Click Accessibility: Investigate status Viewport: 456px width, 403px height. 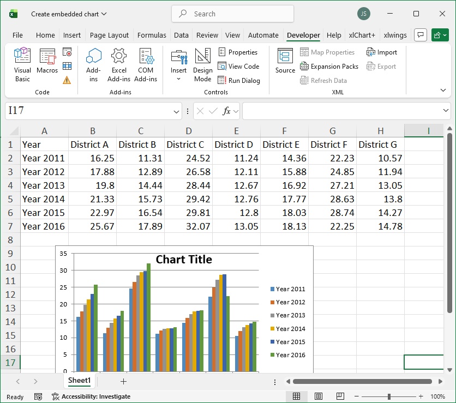(91, 396)
